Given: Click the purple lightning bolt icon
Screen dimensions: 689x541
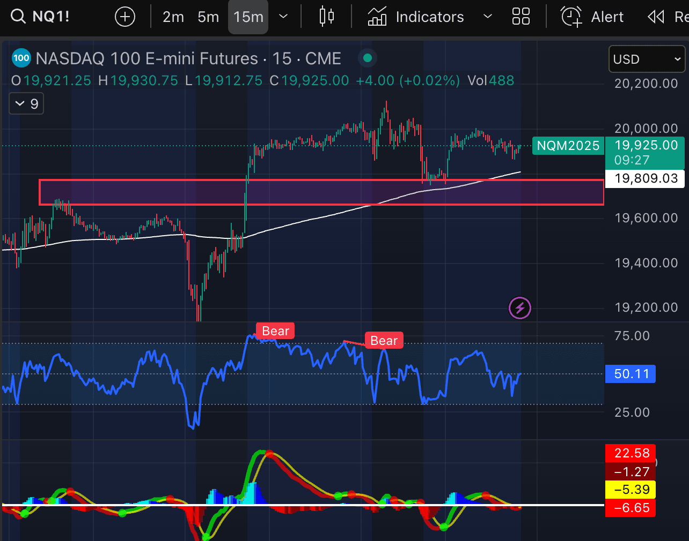Looking at the screenshot, I should coord(519,308).
